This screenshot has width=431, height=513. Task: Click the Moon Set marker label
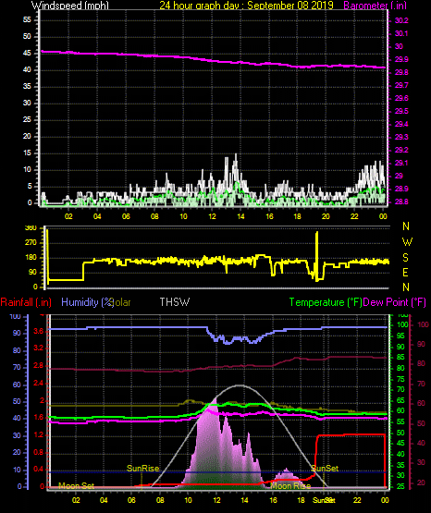76,486
